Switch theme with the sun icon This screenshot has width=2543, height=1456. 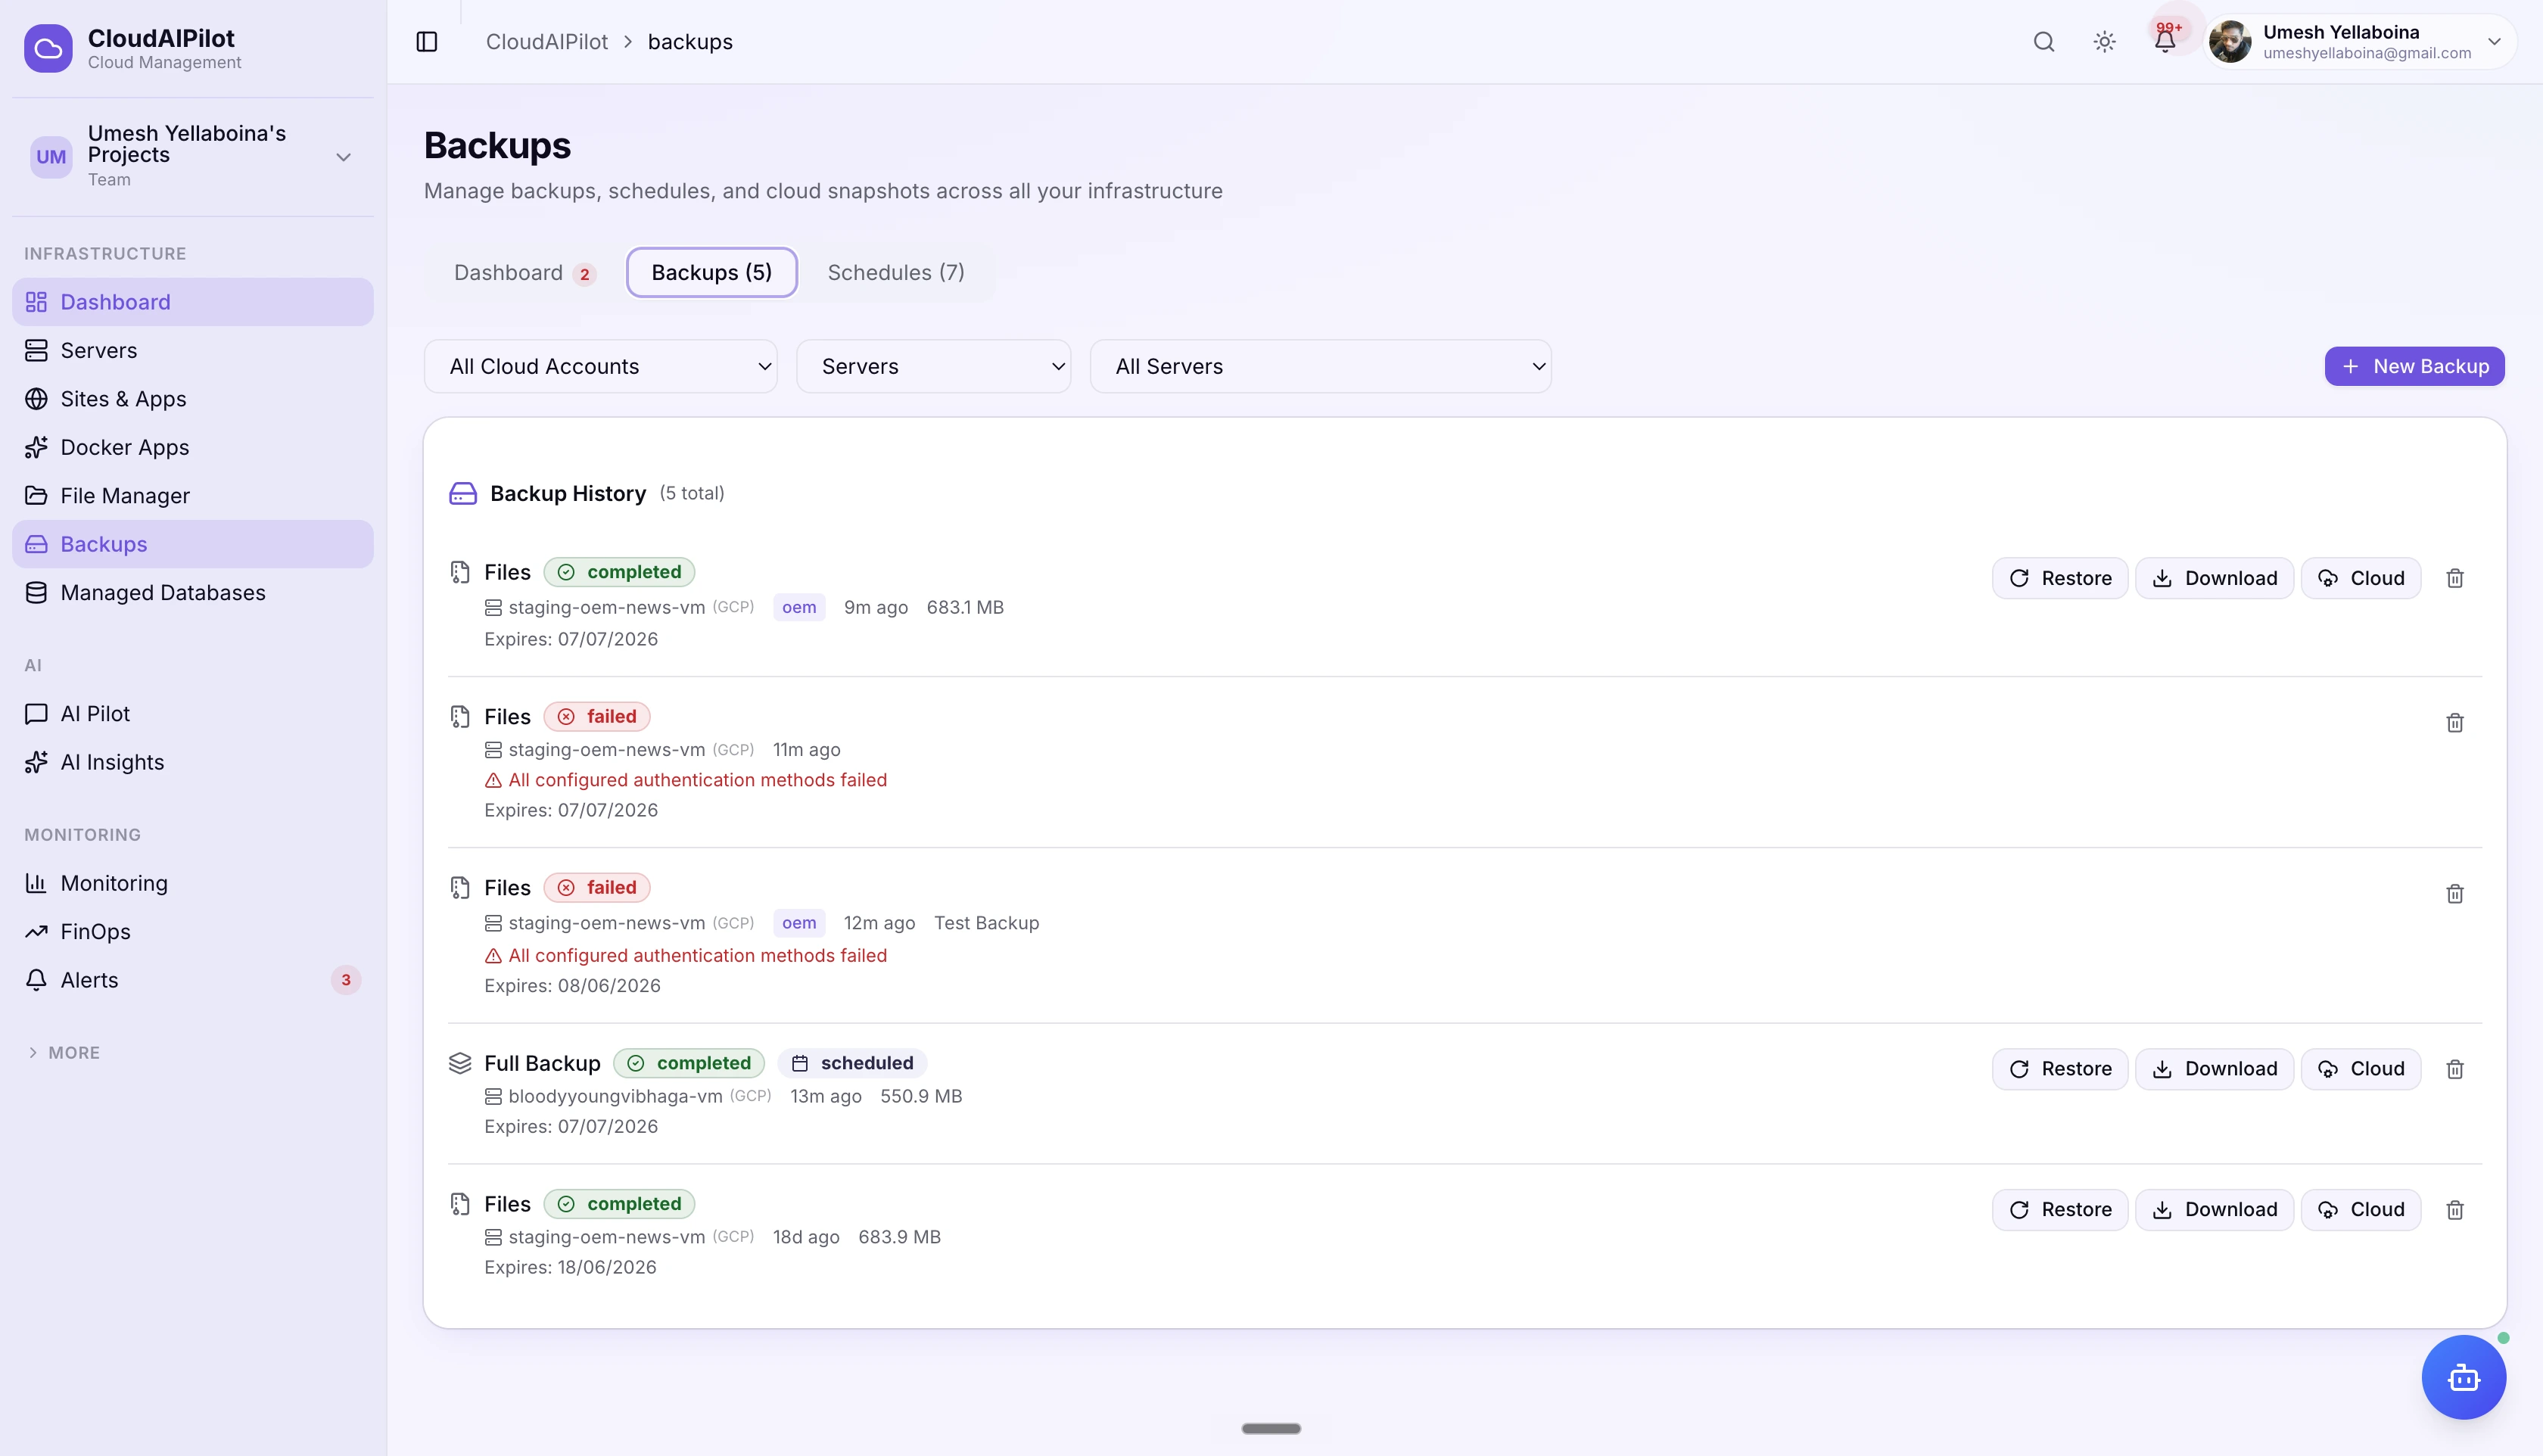(2105, 42)
